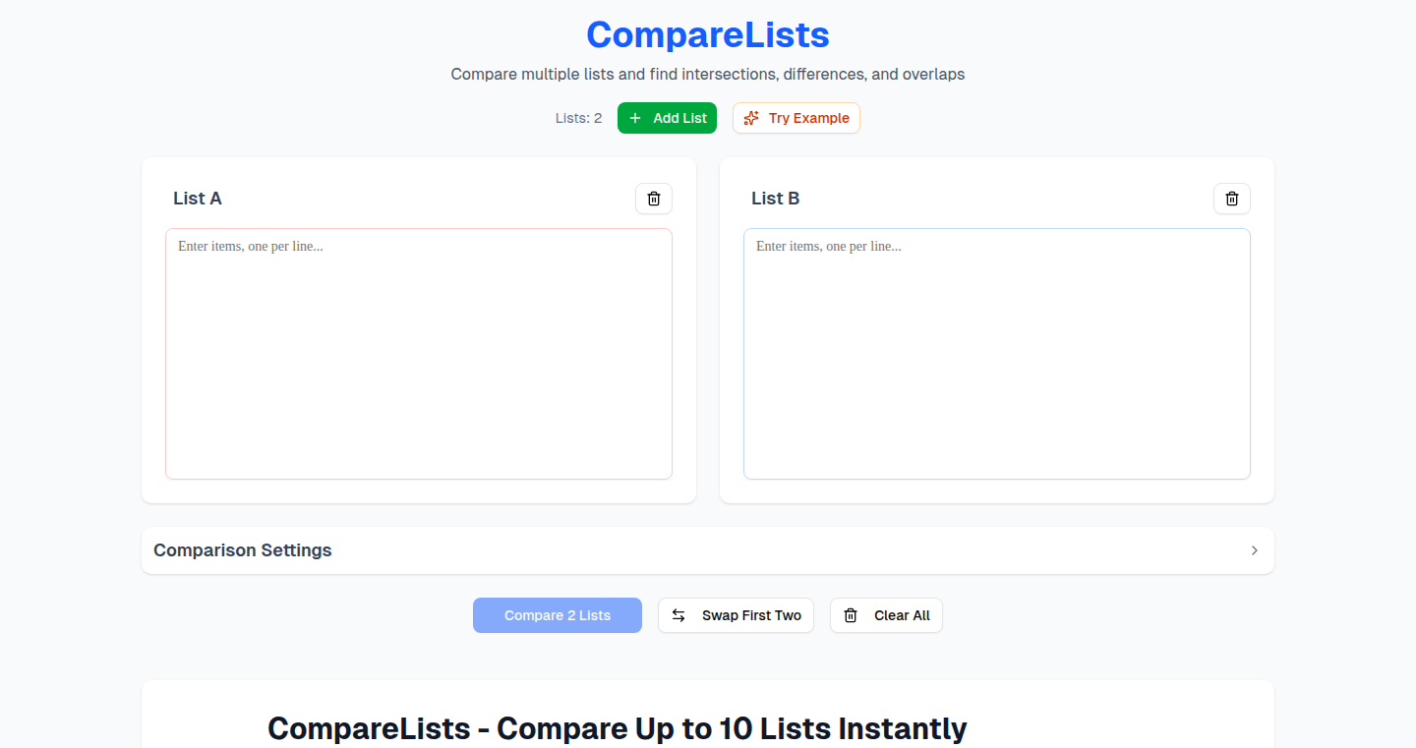Expand the Comparison Settings chevron

[1254, 550]
